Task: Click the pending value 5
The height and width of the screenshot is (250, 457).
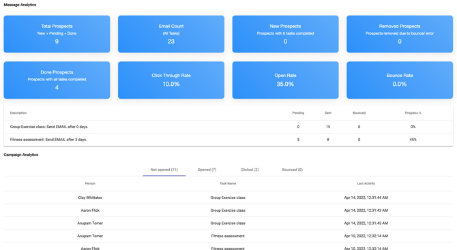Action: tap(298, 140)
